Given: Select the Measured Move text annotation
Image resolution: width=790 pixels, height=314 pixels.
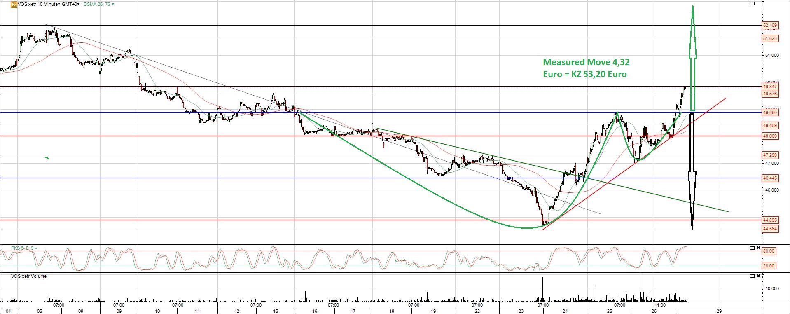Looking at the screenshot, I should coord(586,68).
